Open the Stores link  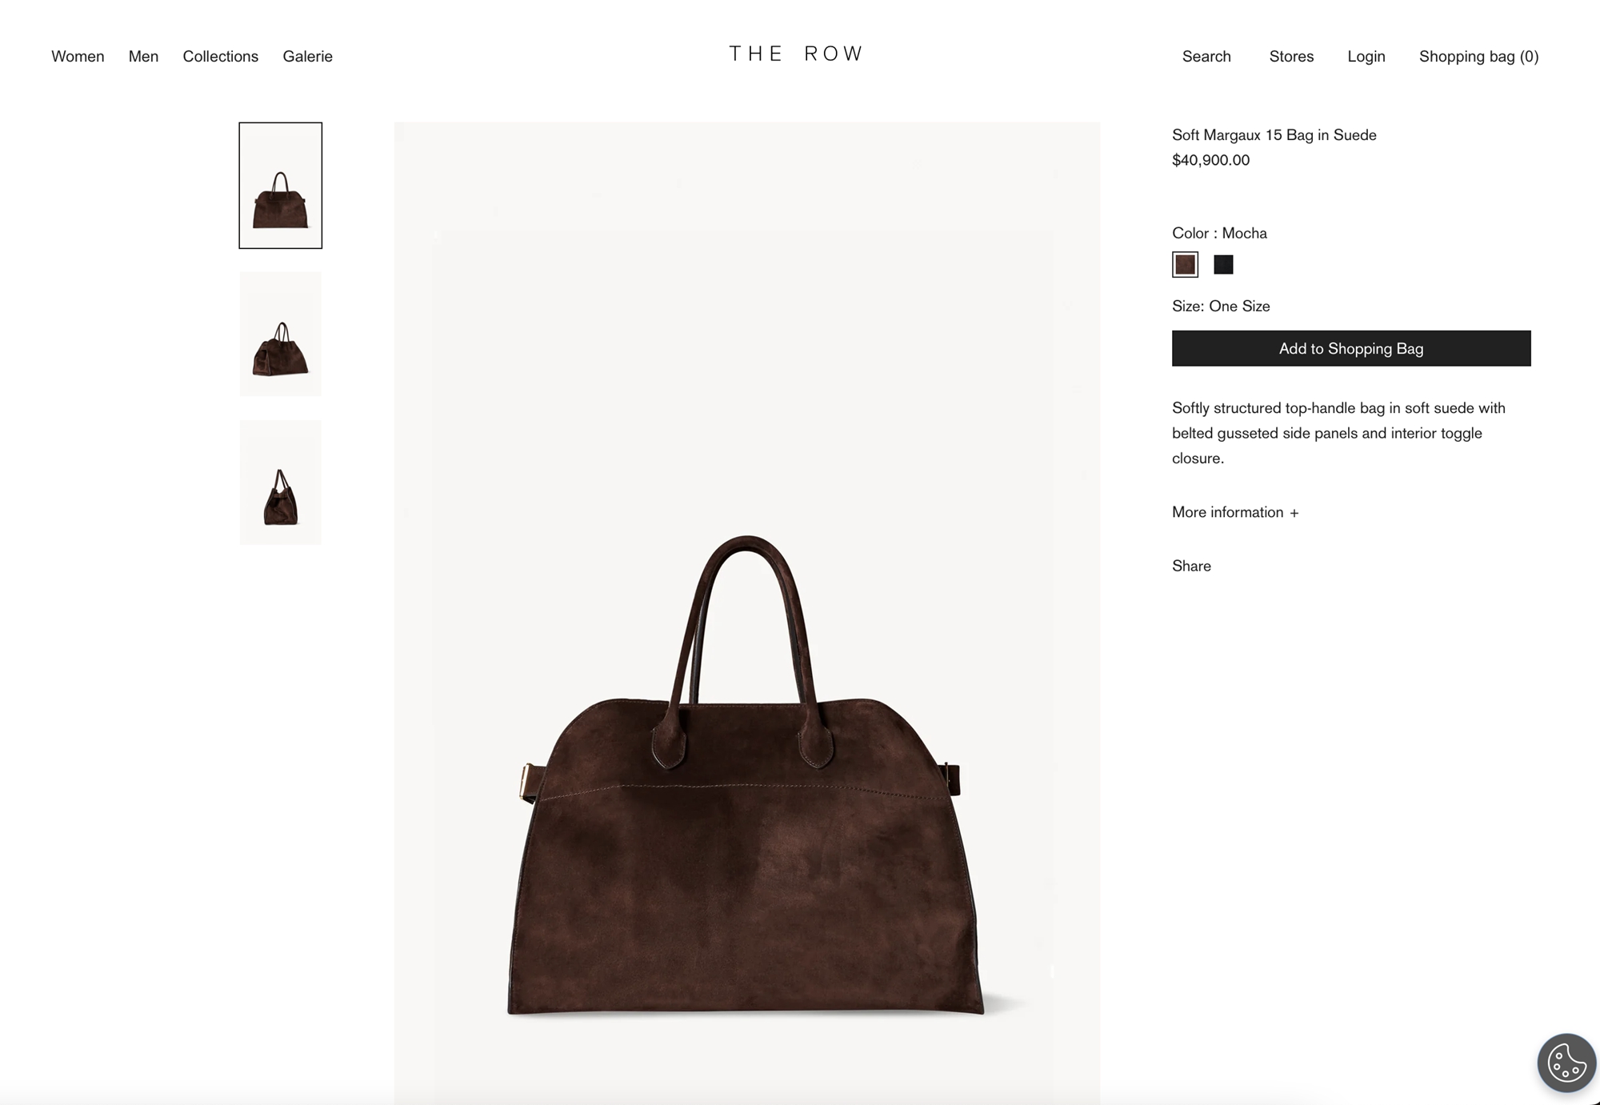click(x=1291, y=56)
